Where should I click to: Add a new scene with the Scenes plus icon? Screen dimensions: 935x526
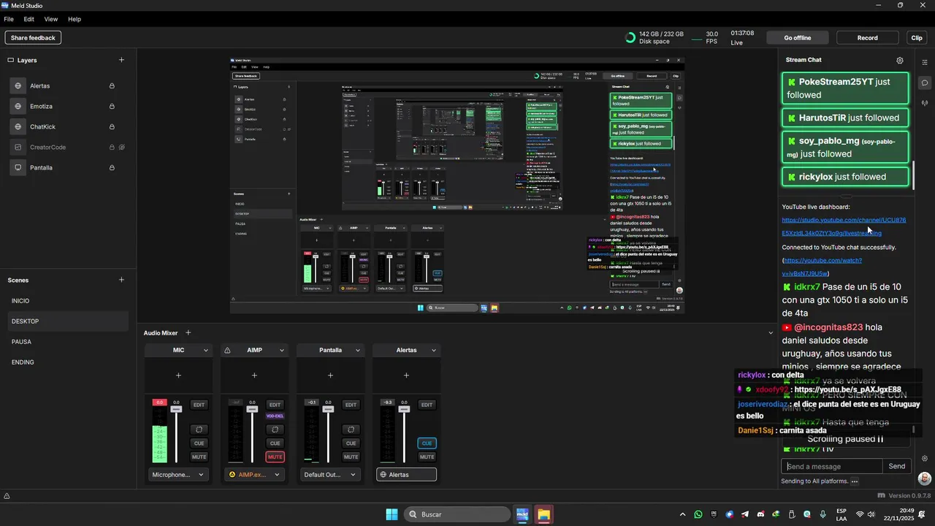pyautogui.click(x=121, y=280)
